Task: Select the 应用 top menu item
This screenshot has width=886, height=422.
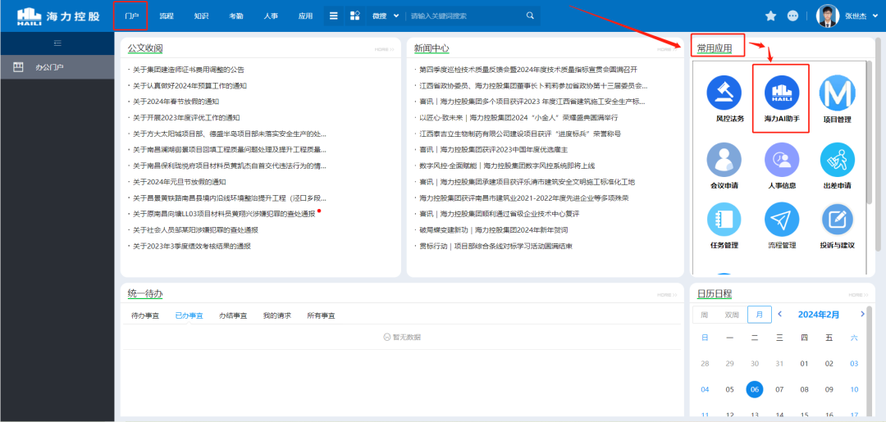Action: [305, 16]
